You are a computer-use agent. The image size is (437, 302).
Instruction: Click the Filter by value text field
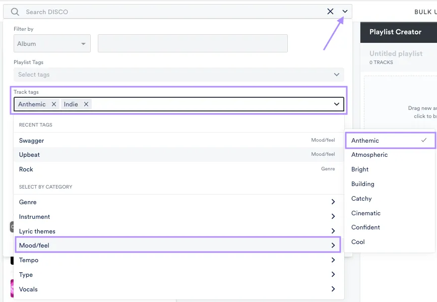click(193, 44)
